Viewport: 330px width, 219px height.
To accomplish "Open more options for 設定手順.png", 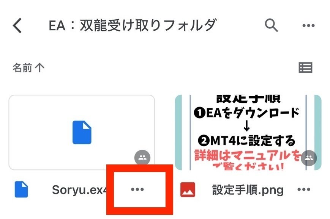I will click(304, 189).
